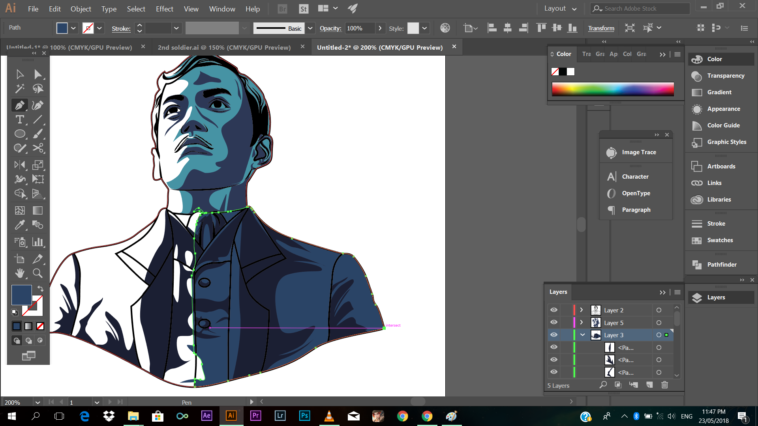Select the Scale tool
758x426 pixels.
38,165
